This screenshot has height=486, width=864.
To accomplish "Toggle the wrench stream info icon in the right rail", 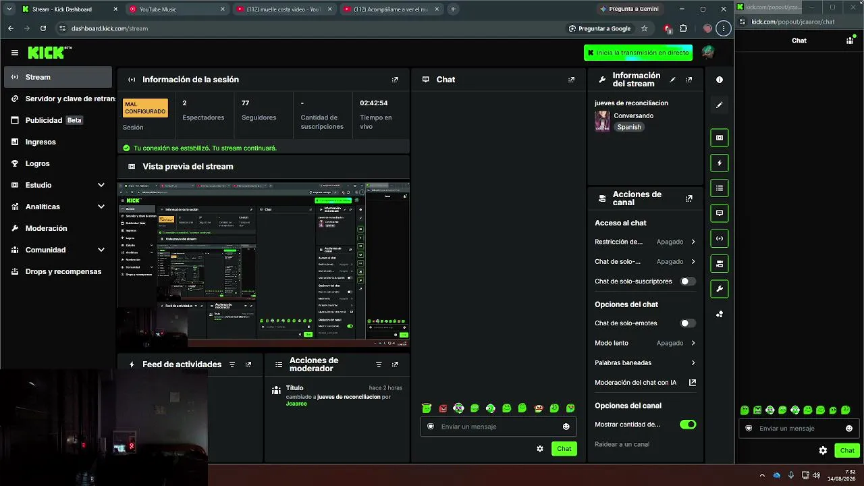I will pos(720,289).
